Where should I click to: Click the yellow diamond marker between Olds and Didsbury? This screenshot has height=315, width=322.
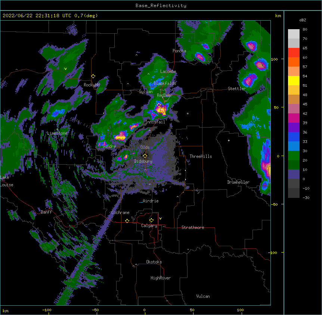point(145,156)
